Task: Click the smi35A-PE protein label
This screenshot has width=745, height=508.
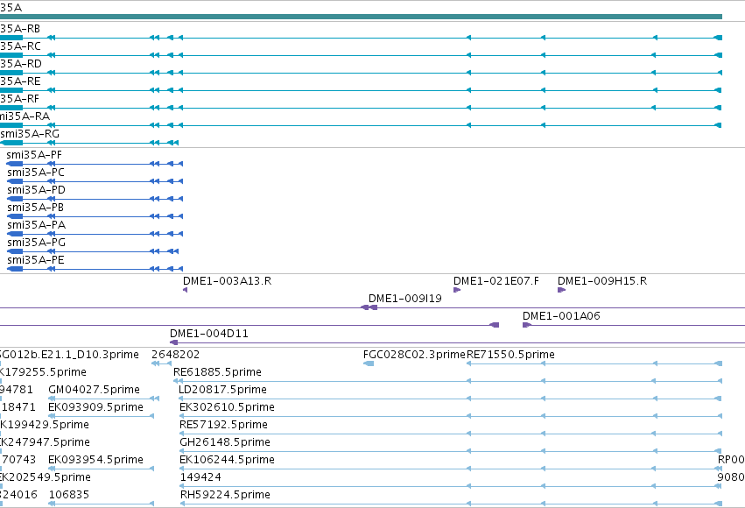Action: point(36,260)
